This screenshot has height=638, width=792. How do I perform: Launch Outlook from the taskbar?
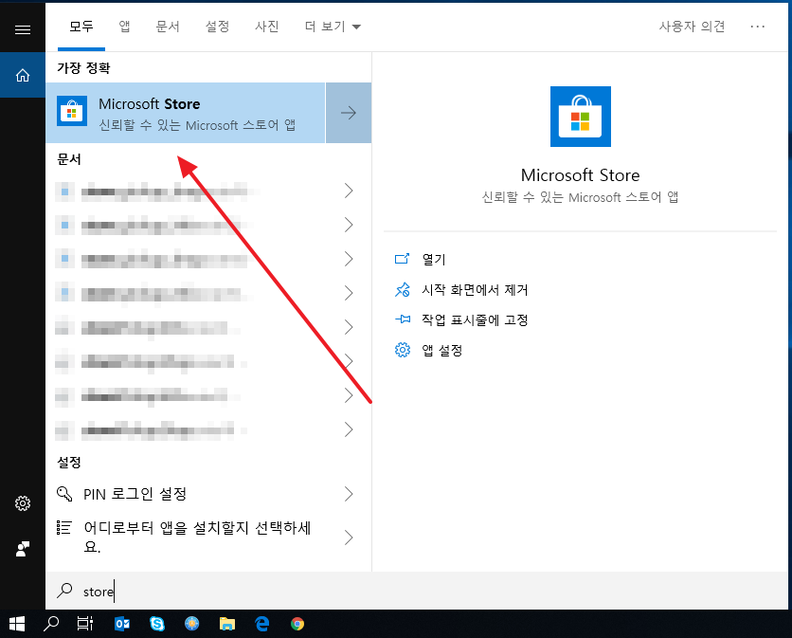click(x=121, y=624)
